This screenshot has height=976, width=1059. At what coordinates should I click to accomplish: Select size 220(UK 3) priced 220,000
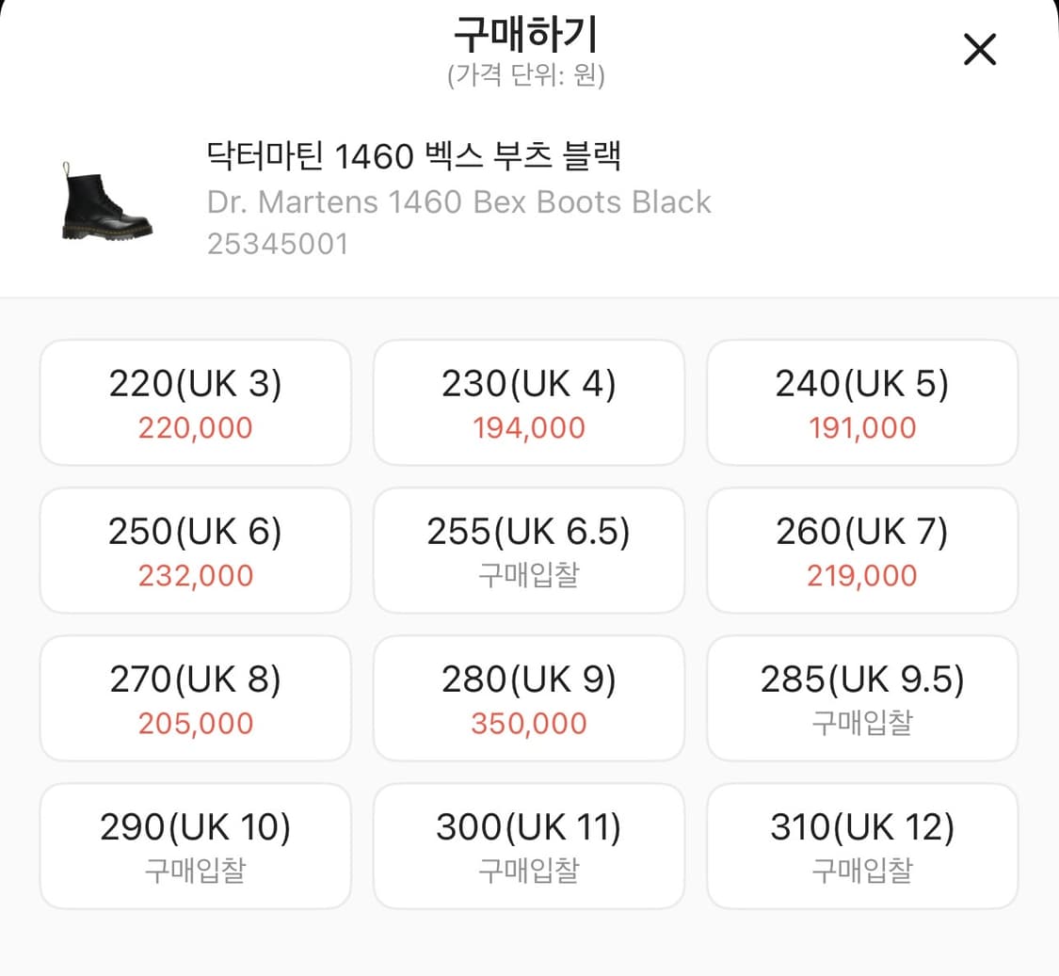point(195,403)
